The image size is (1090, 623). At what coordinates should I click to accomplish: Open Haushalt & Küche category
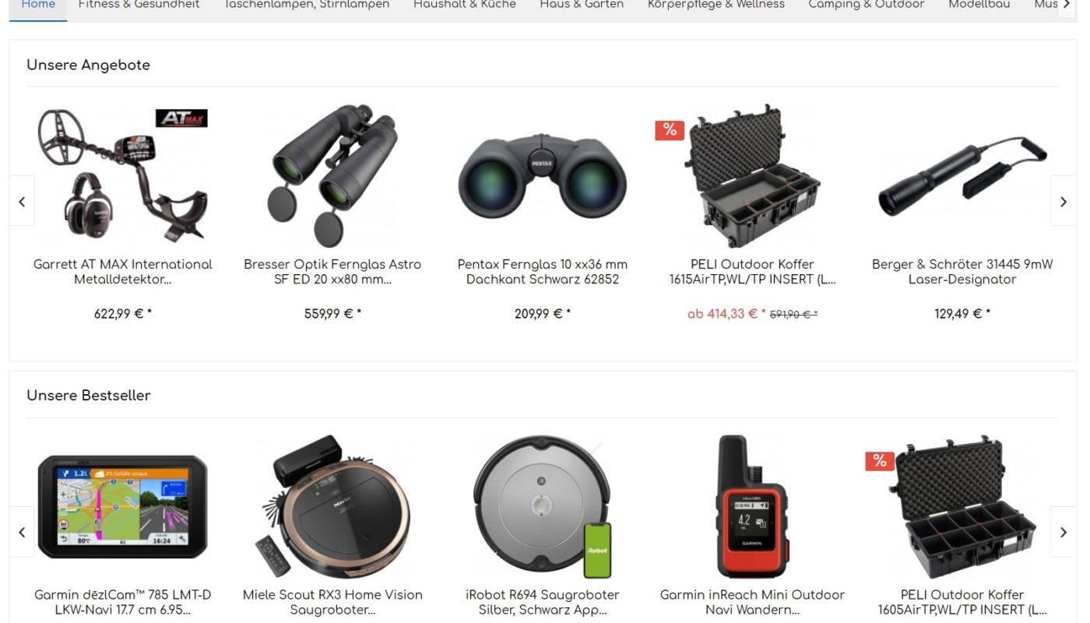[465, 6]
